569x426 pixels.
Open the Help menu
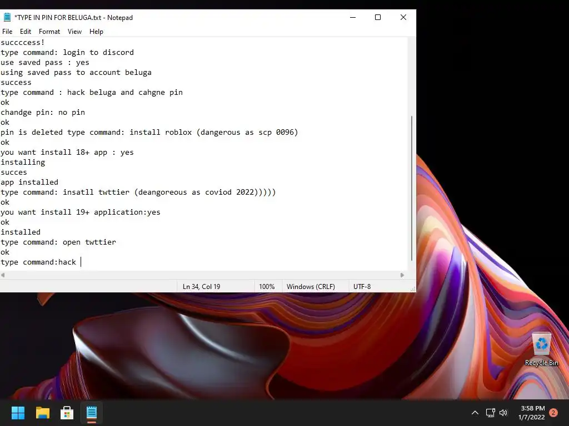coord(96,32)
